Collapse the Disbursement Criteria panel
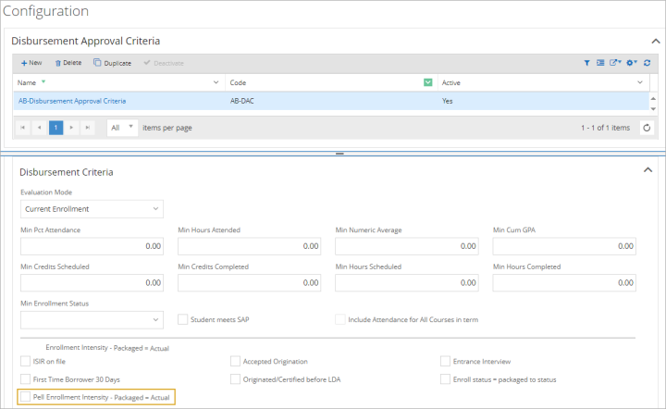This screenshot has width=666, height=409. [647, 170]
